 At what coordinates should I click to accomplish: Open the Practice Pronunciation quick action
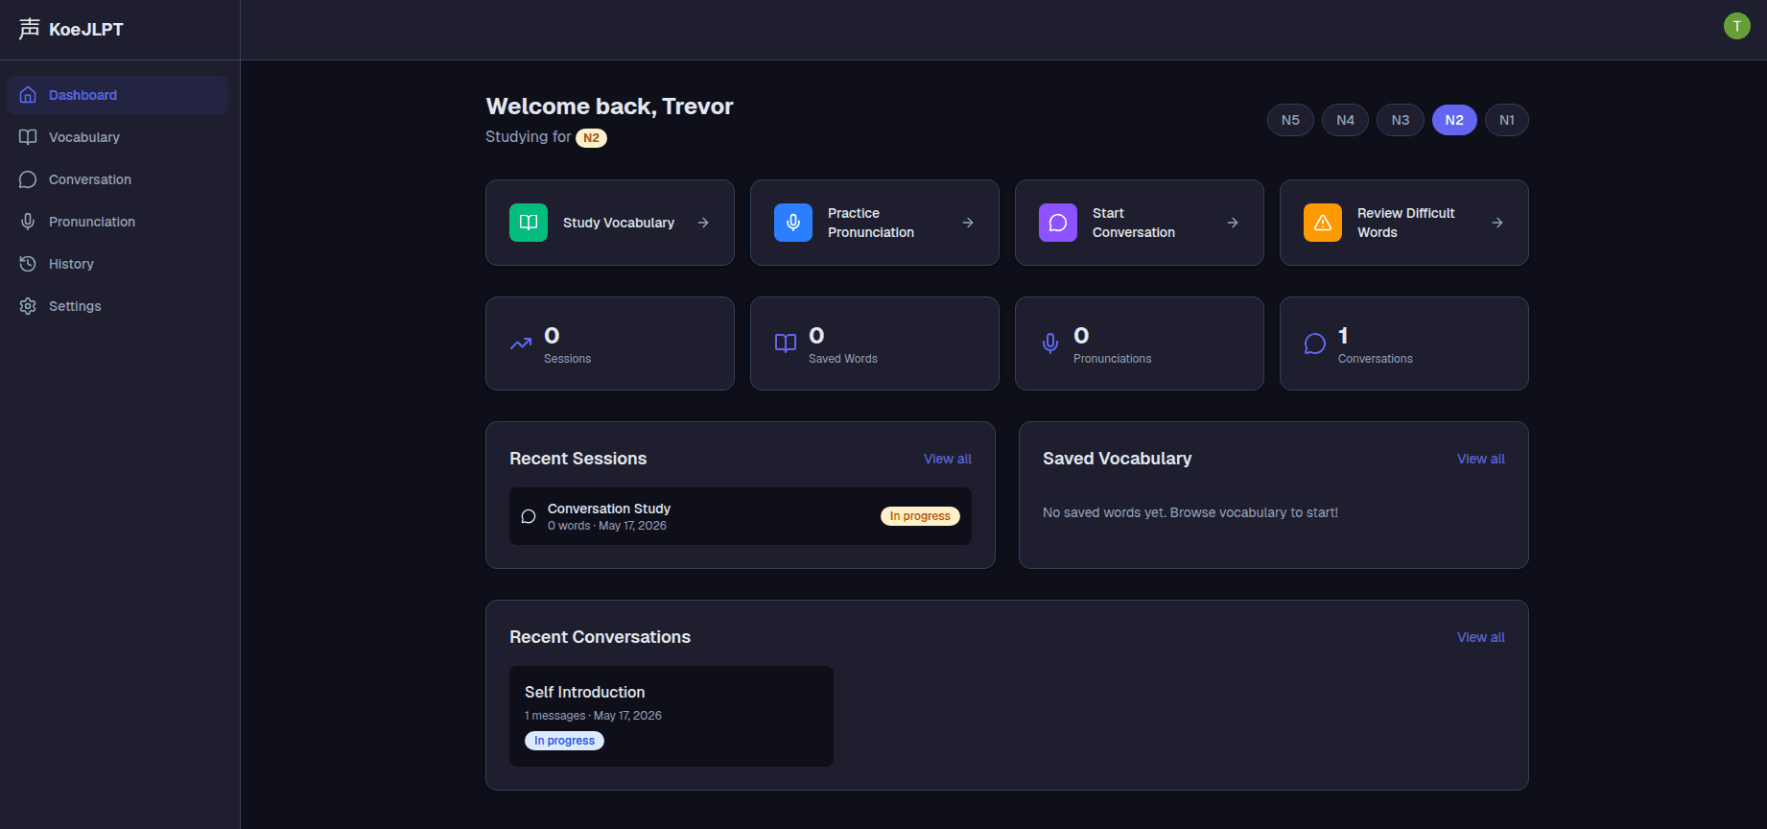pyautogui.click(x=875, y=223)
